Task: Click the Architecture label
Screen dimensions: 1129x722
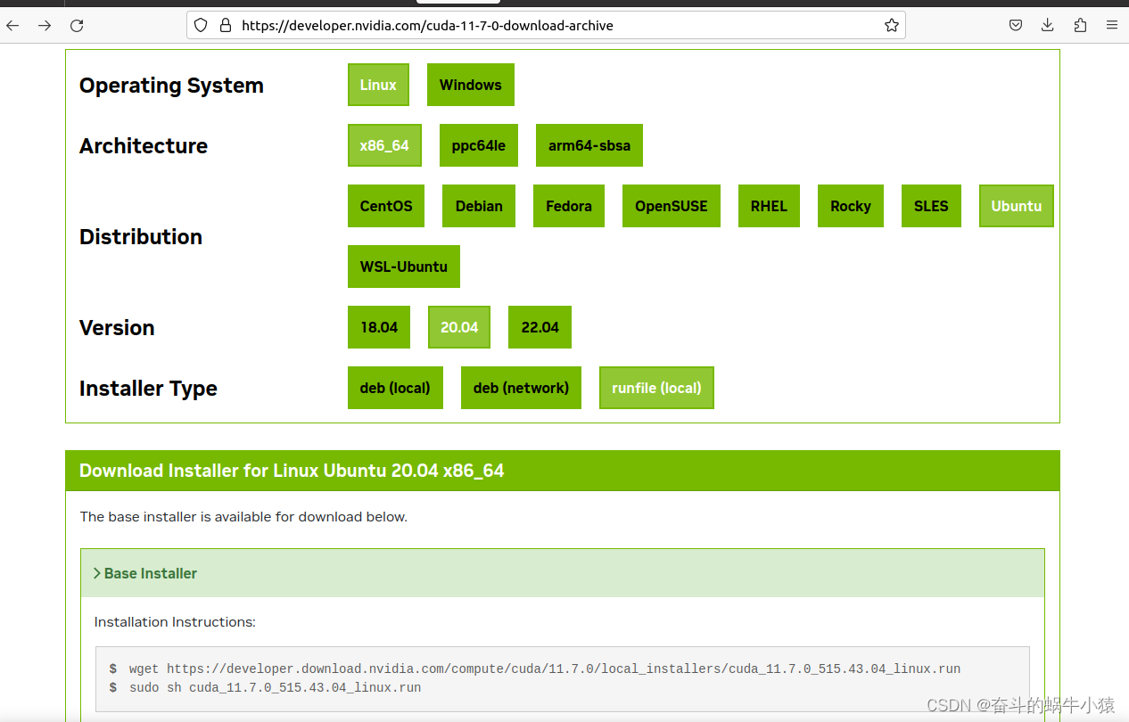Action: 144,146
